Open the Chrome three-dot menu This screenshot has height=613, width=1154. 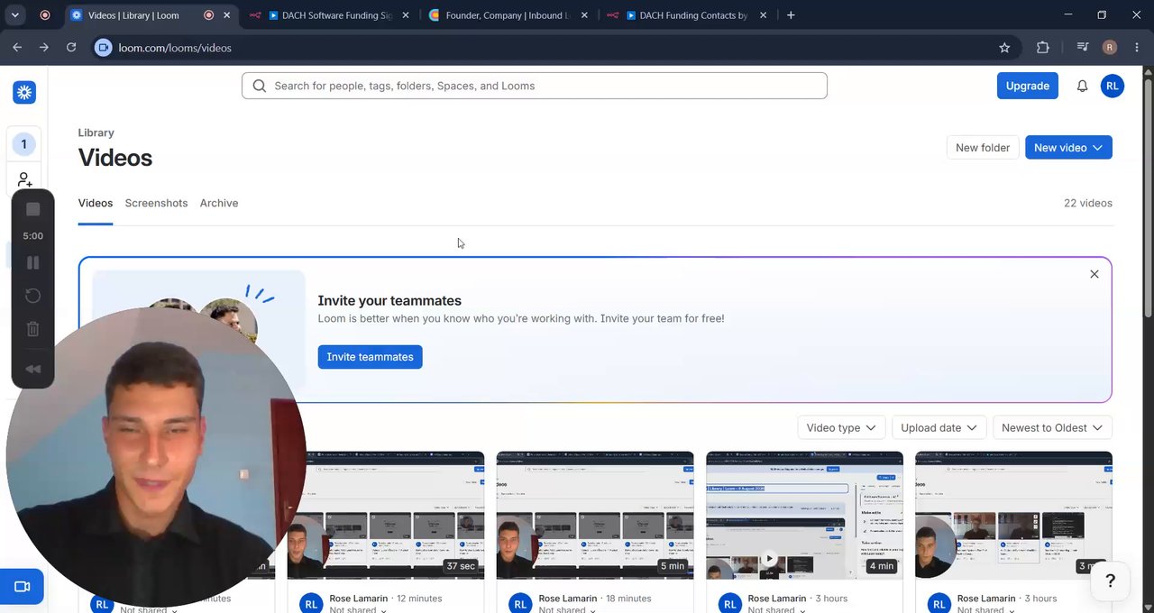[x=1137, y=48]
